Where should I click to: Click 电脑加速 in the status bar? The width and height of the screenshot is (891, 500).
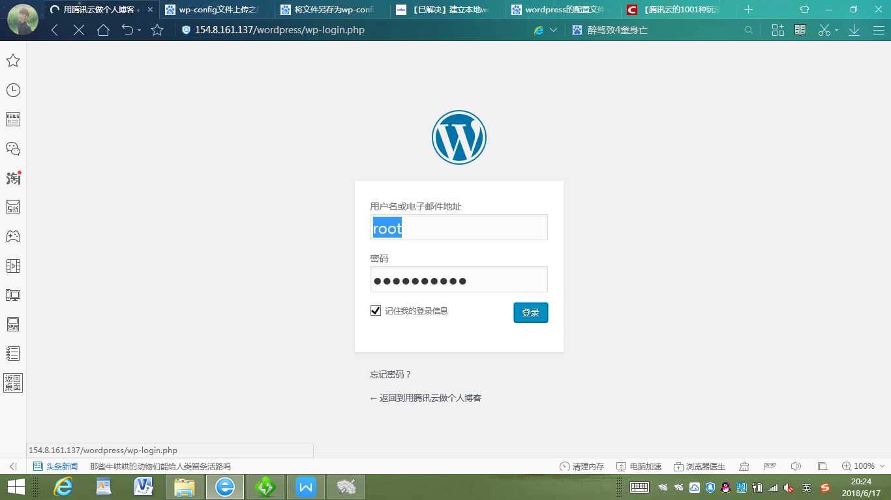[639, 466]
